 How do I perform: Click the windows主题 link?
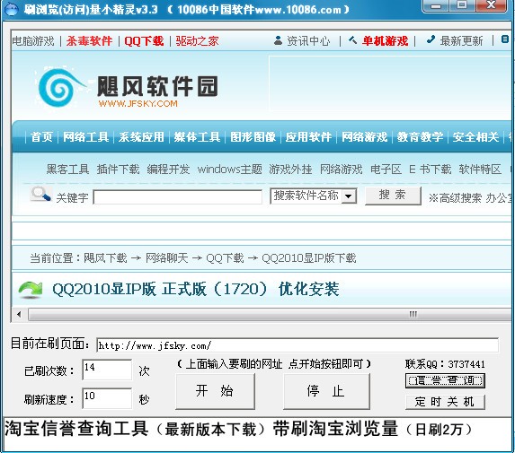[230, 170]
